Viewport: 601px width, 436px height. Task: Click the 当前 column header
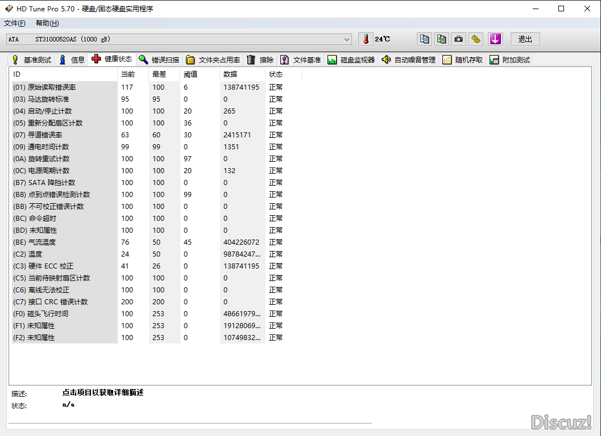[x=133, y=74]
